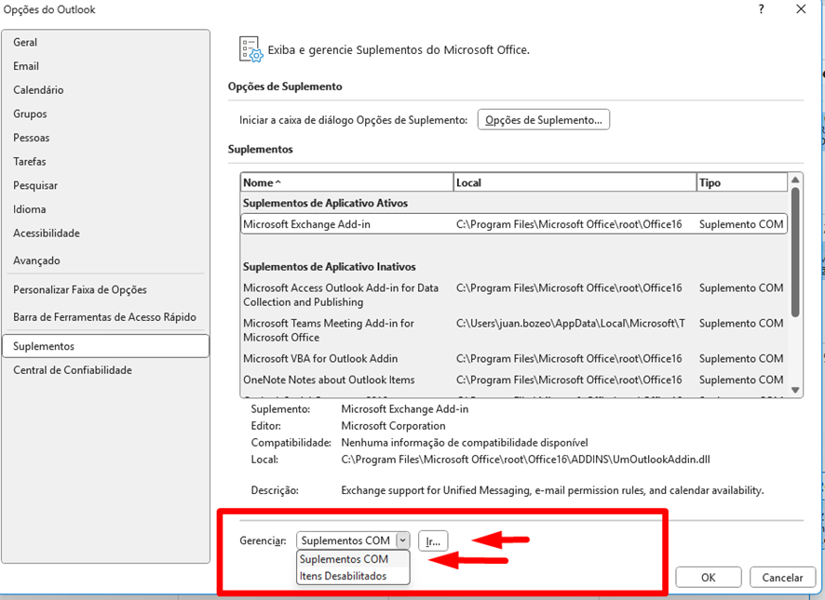Close the Outlook Options dialog
The height and width of the screenshot is (600, 825).
pyautogui.click(x=800, y=10)
